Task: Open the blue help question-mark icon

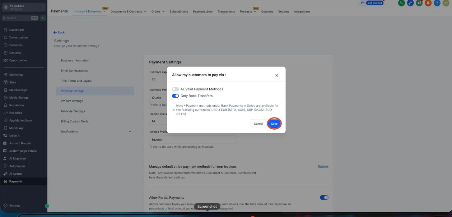Action: [437, 3]
